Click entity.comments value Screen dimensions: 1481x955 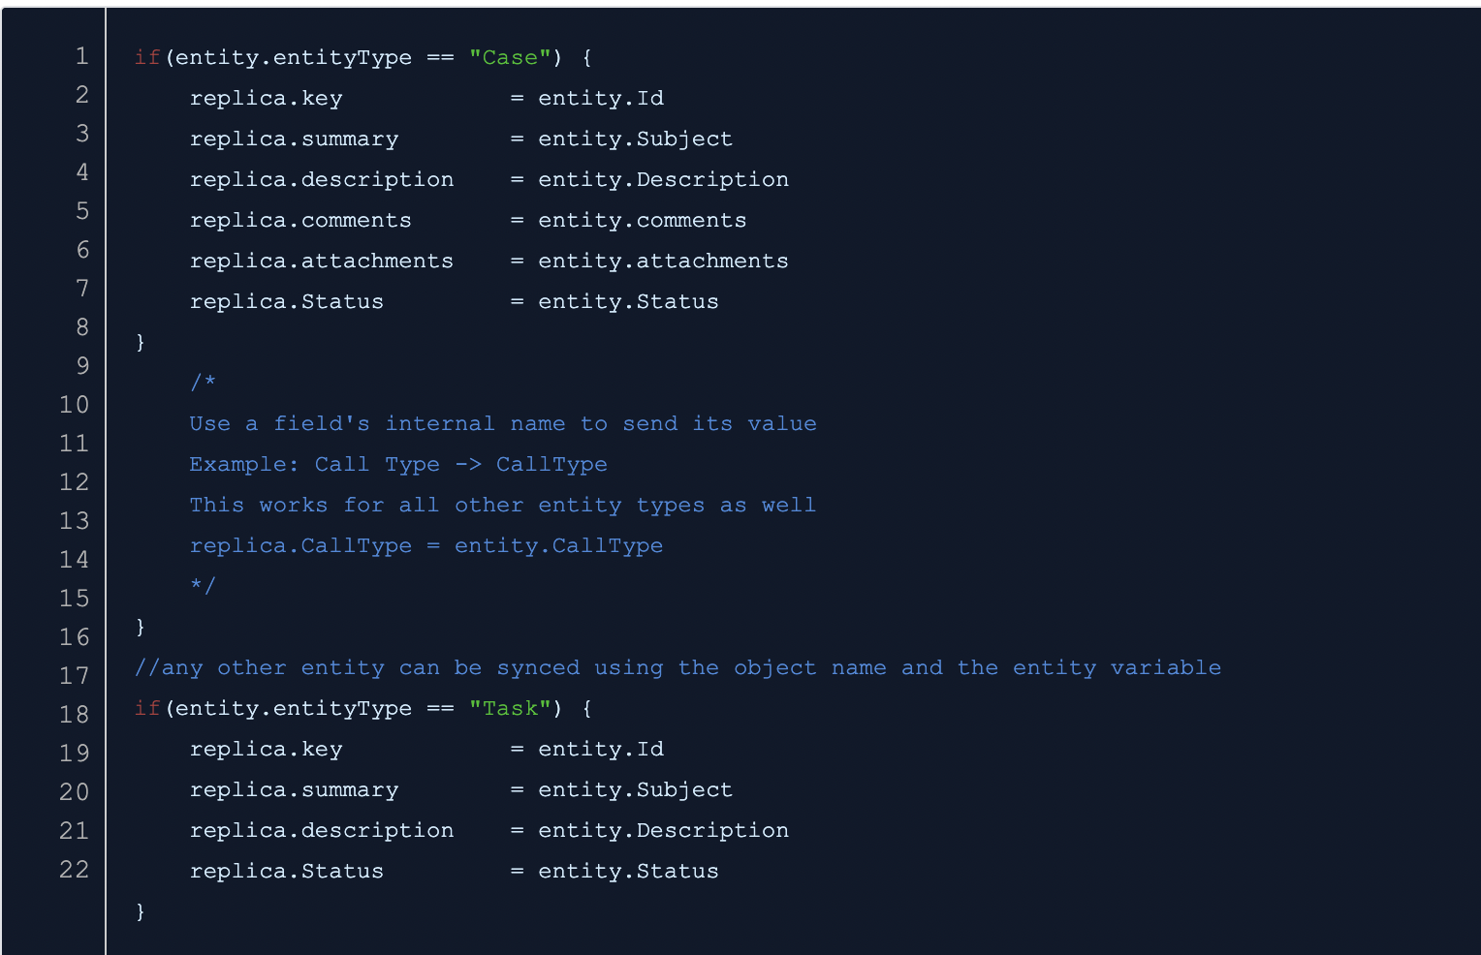pyautogui.click(x=642, y=221)
